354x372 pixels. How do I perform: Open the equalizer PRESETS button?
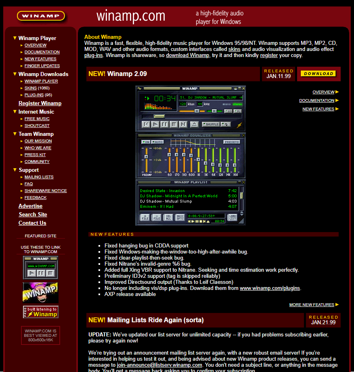(232, 142)
